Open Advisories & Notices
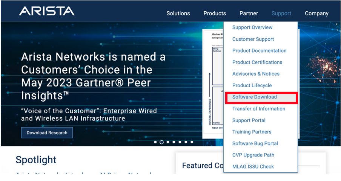This screenshot has width=341, height=181. (256, 74)
